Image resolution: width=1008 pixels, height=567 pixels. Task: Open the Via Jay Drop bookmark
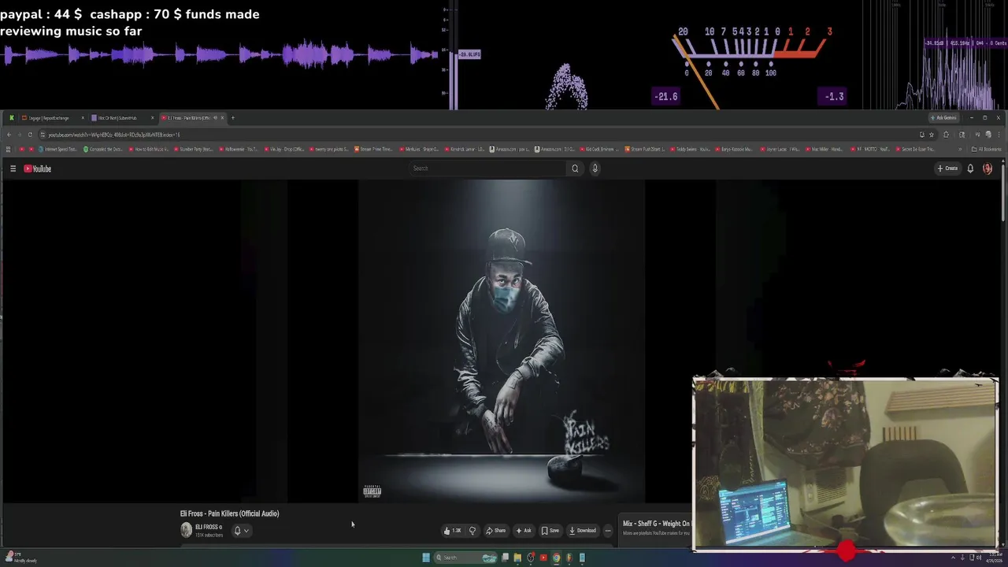tap(284, 149)
